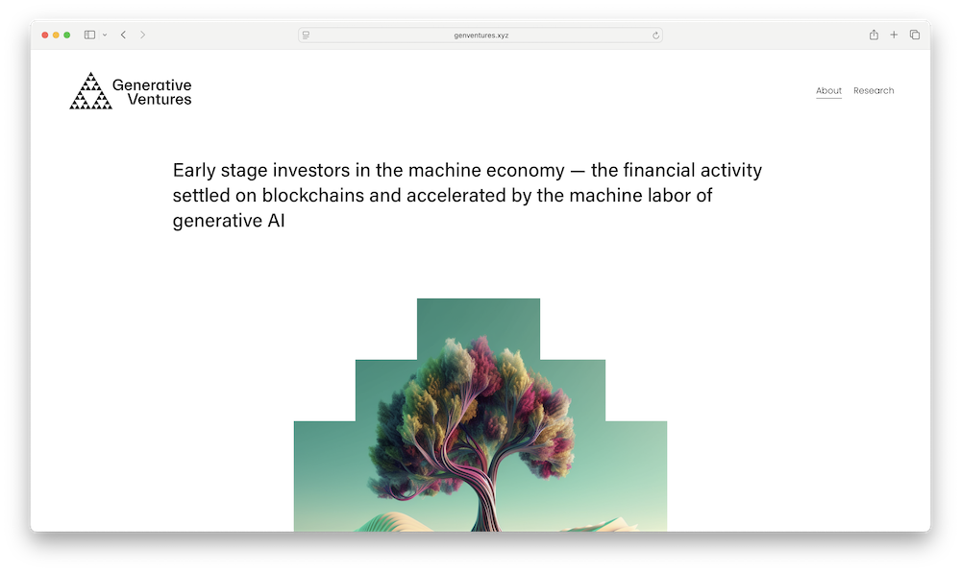Open the sidebar options dropdown chevron
The width and height of the screenshot is (961, 572).
click(x=105, y=35)
